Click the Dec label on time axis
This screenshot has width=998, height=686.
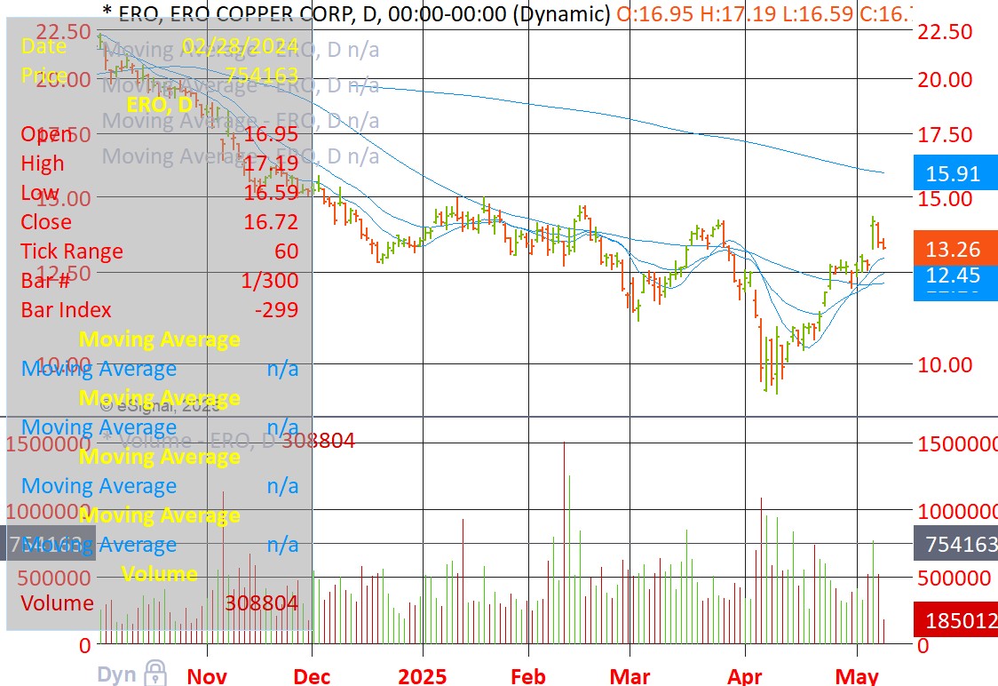[312, 676]
